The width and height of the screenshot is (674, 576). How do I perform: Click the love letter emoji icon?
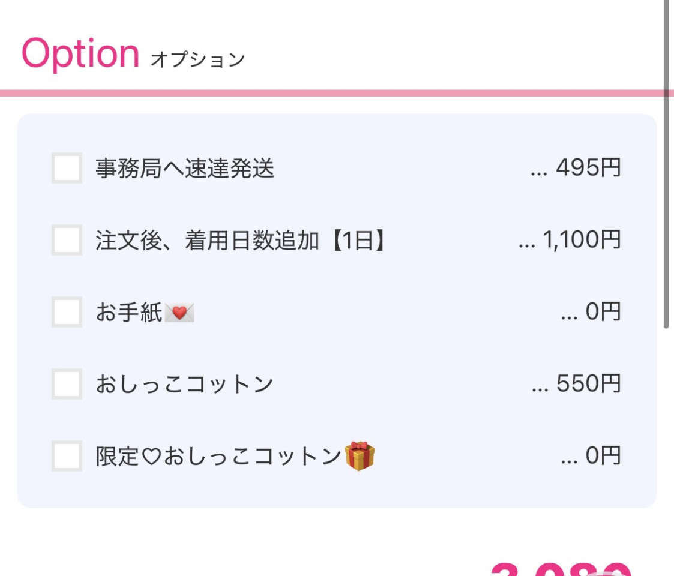click(x=179, y=313)
